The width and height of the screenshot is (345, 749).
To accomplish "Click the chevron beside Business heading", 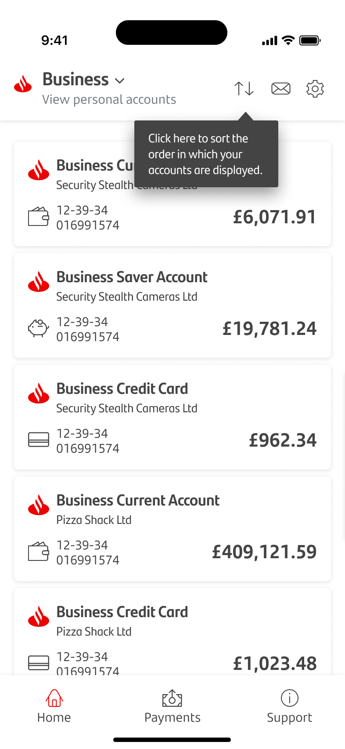I will pyautogui.click(x=119, y=81).
